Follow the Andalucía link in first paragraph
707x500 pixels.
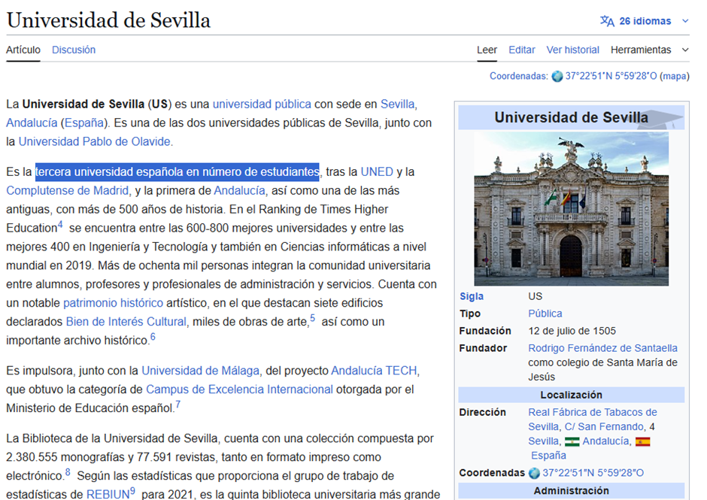tap(32, 123)
